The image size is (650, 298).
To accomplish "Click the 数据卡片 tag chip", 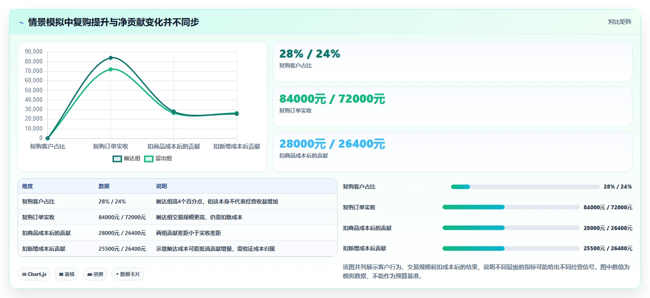I will point(128,274).
